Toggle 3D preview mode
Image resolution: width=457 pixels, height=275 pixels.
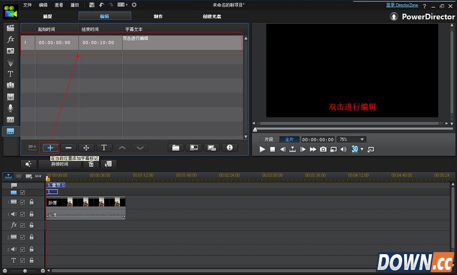[x=354, y=149]
